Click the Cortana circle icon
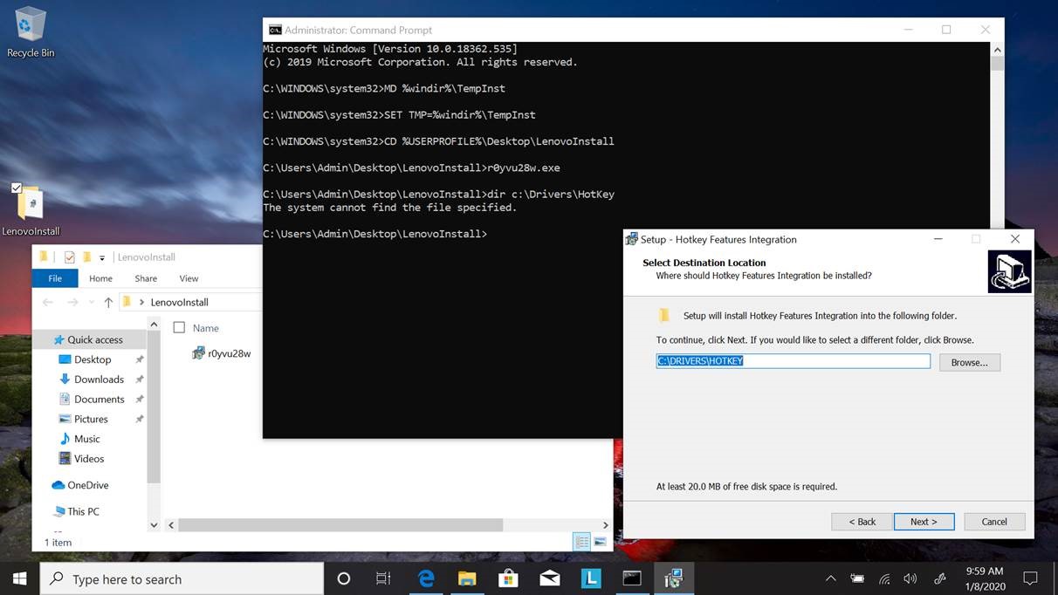 point(343,578)
